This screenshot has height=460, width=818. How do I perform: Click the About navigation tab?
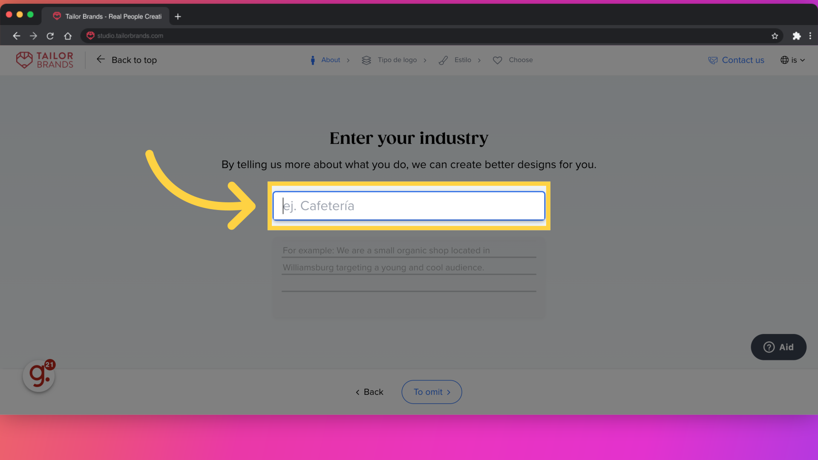pyautogui.click(x=331, y=60)
